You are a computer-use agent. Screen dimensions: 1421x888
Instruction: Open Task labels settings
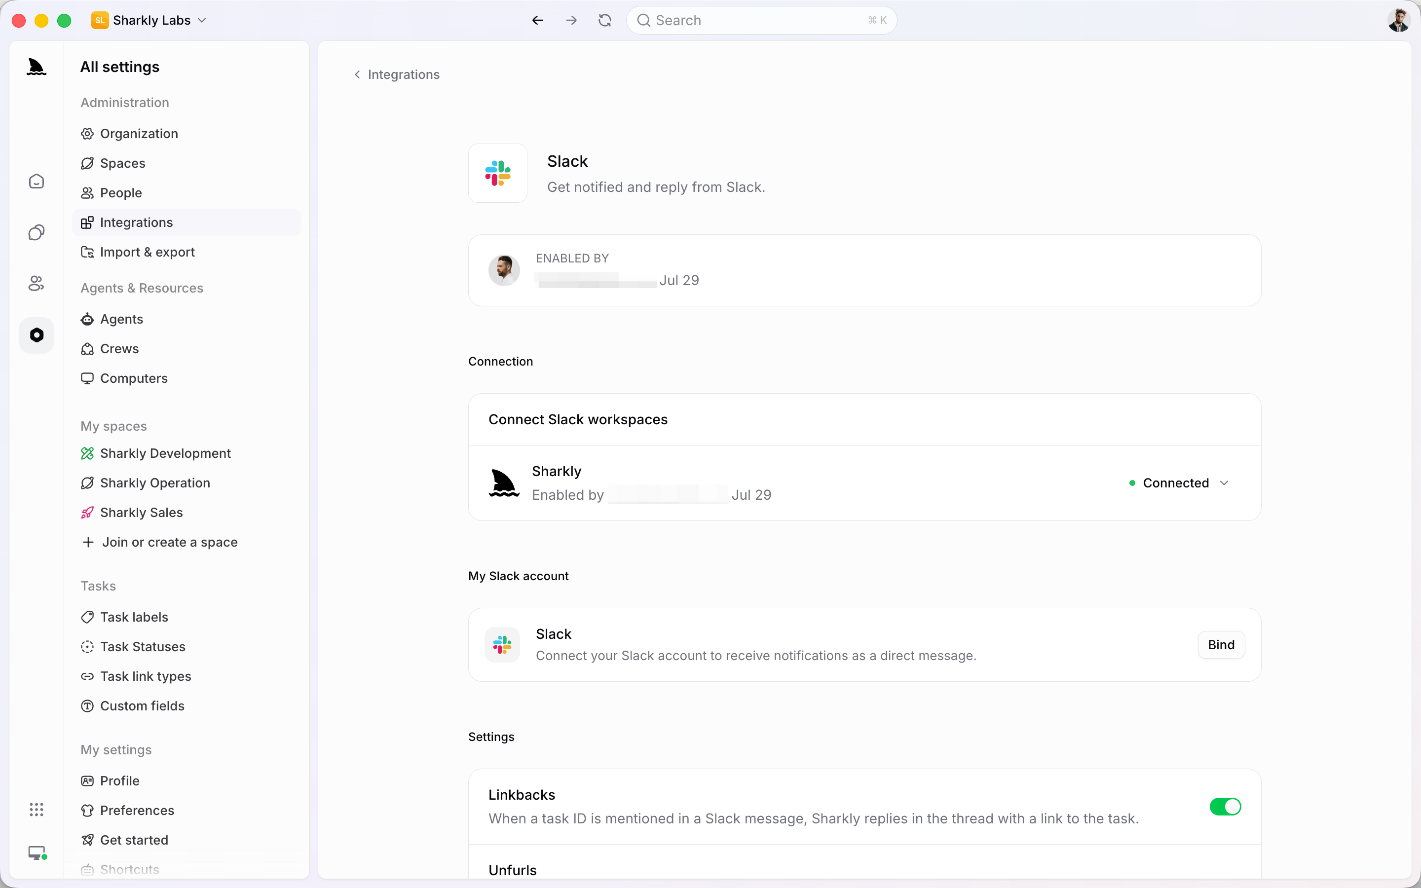pos(187,617)
